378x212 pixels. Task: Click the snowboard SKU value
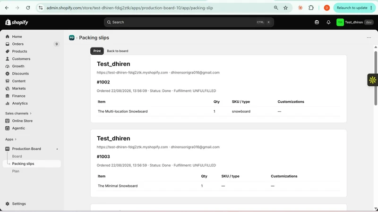point(241,112)
